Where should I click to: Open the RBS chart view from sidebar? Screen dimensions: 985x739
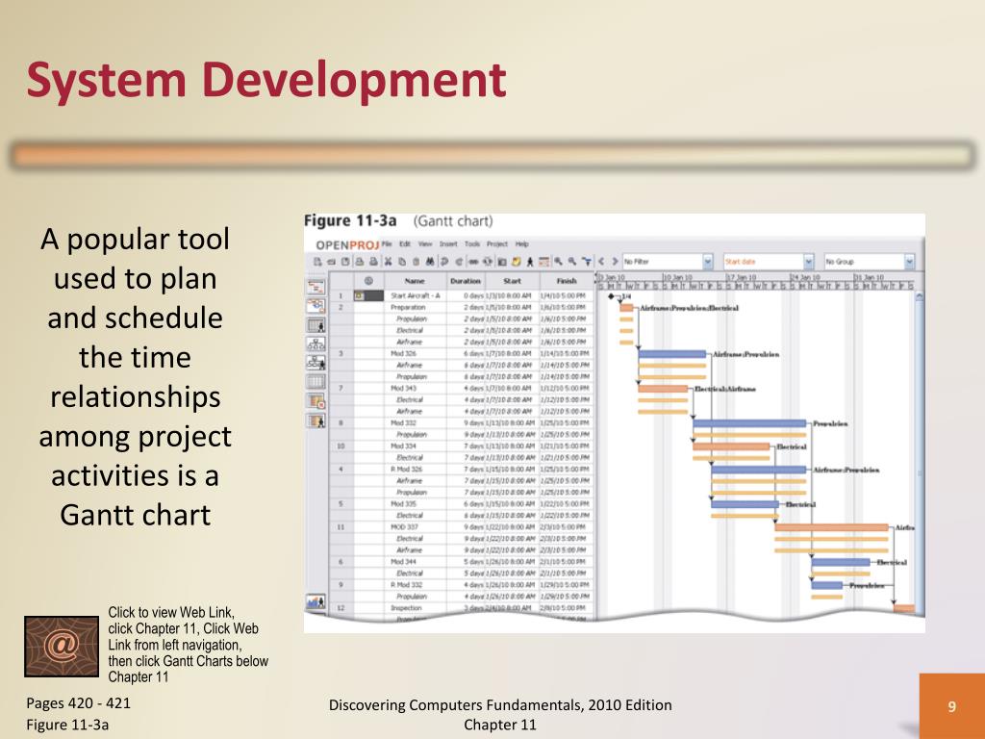316,363
